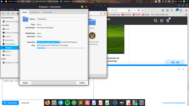Open Firefox page actions three-dots menu

(x=135, y=10)
